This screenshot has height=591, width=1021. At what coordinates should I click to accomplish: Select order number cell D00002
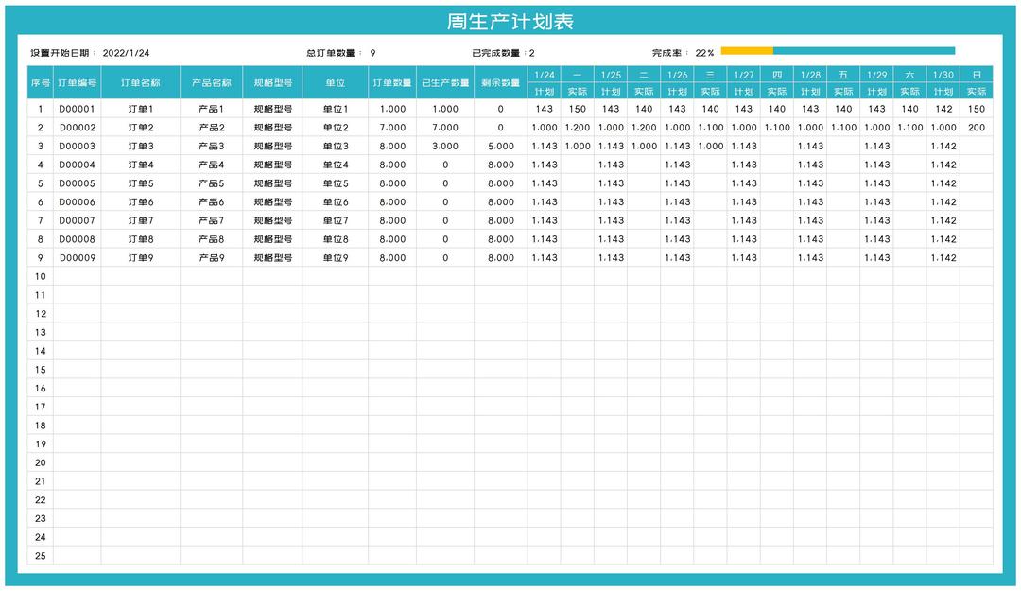point(78,128)
